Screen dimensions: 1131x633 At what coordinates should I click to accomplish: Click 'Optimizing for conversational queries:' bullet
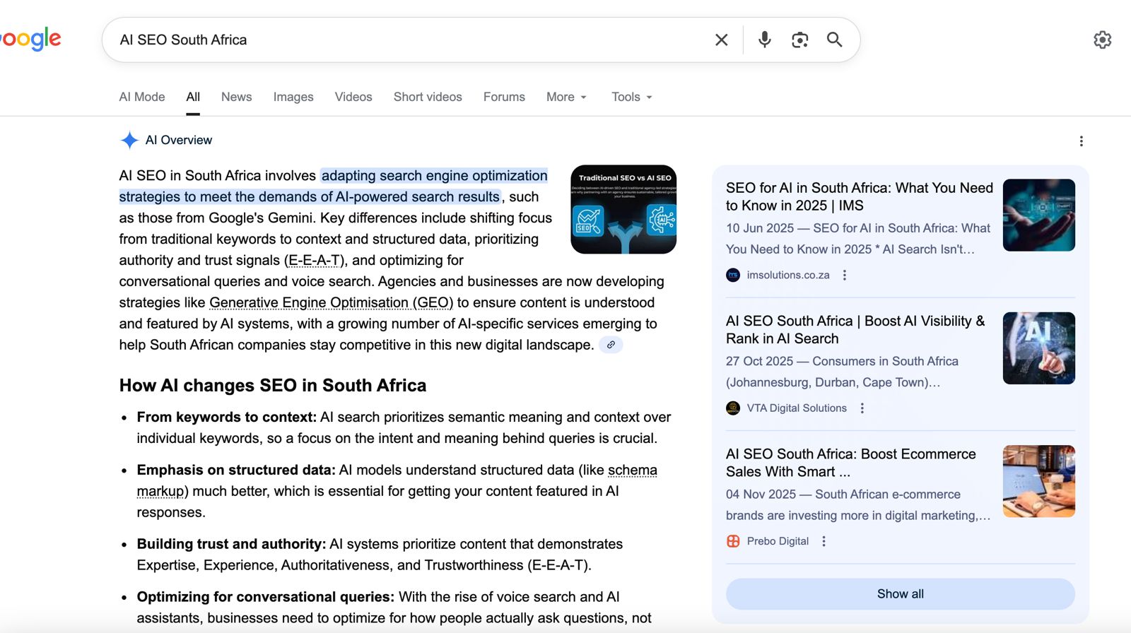265,597
